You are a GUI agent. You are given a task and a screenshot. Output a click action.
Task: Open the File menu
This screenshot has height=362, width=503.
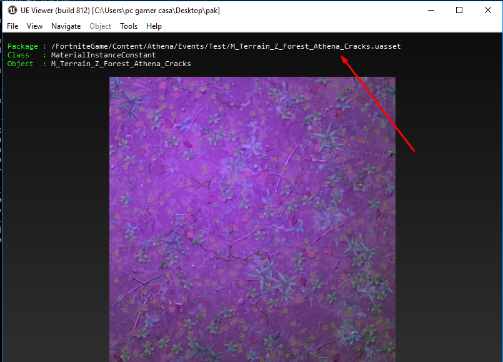pyautogui.click(x=12, y=26)
